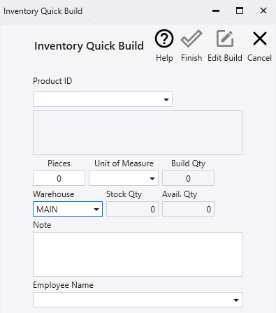
Task: Minimize the Inventory Quick Build window
Action: pos(216,10)
